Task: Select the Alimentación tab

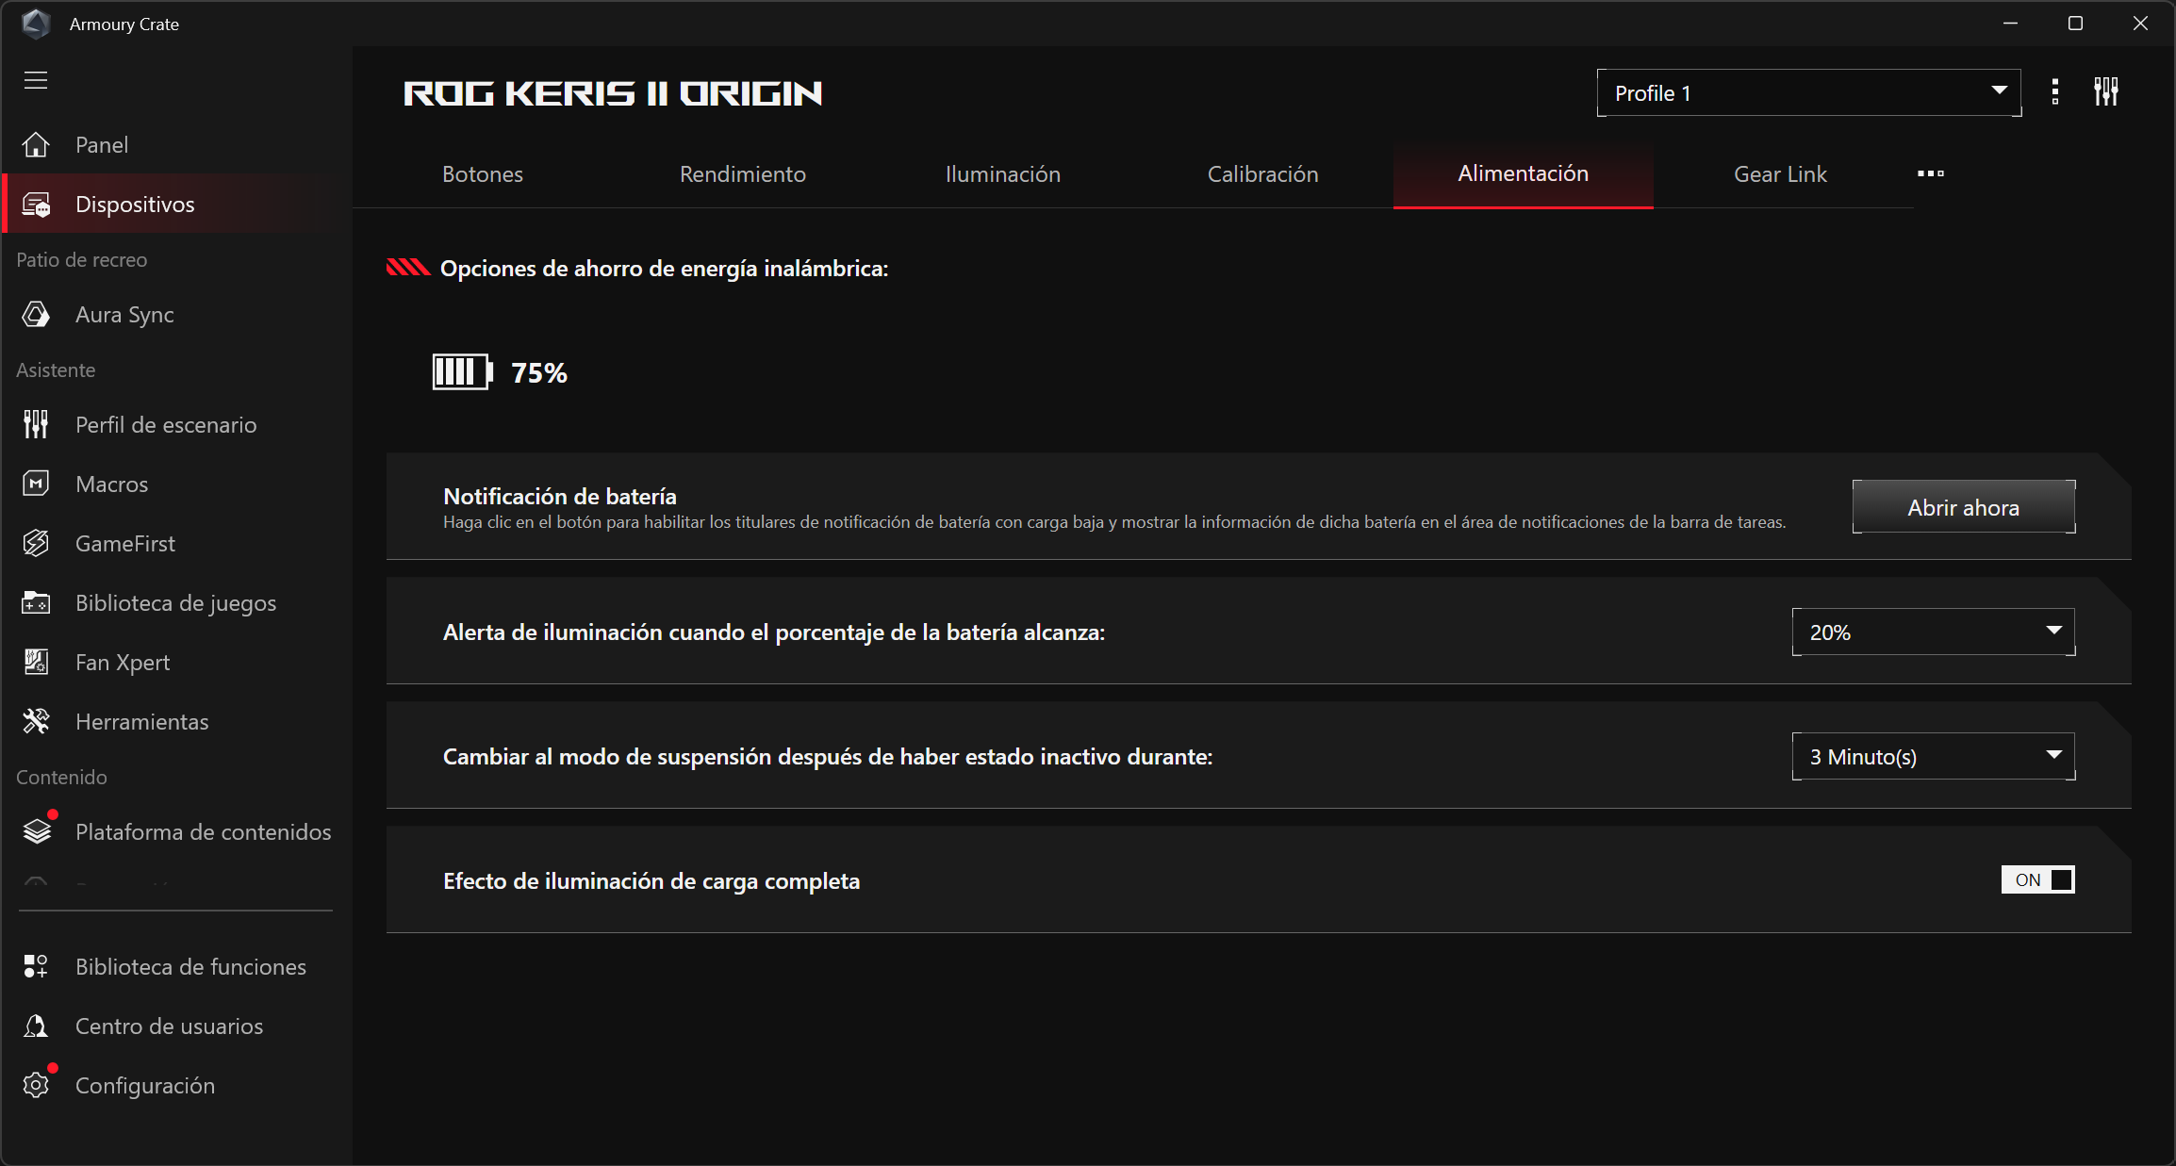Action: click(1524, 174)
